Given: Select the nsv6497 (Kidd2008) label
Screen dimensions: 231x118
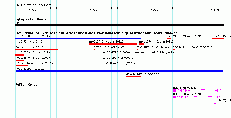Looking at the screenshot, I should 30,42.
